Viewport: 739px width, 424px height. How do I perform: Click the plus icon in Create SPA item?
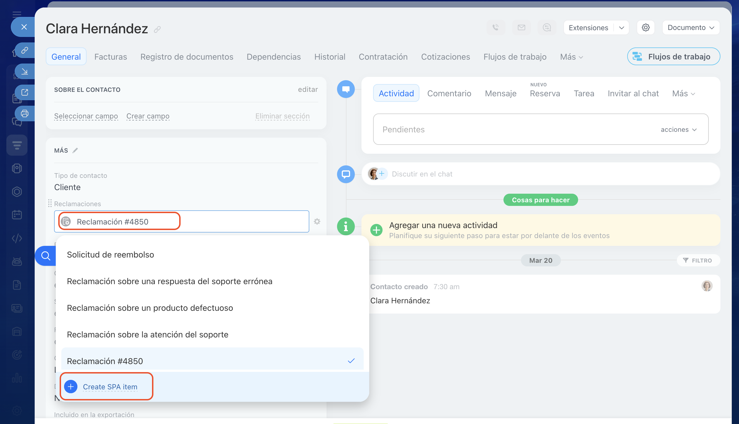click(71, 387)
